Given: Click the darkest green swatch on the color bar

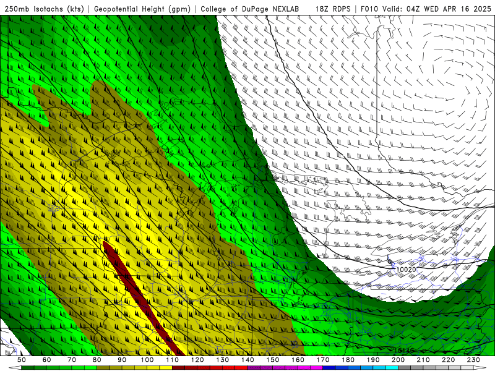Looking at the screenshot, I should (28, 368).
